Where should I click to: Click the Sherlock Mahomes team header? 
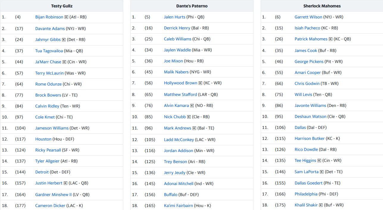click(322, 6)
